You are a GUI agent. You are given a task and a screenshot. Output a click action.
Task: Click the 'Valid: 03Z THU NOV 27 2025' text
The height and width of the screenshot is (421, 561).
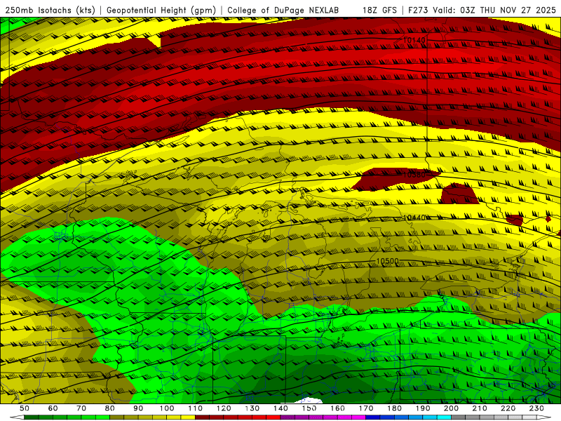tap(494, 10)
